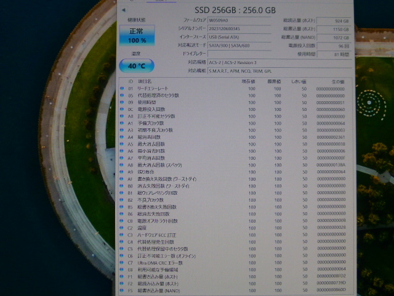Click the total host writes value 1150 GB
Screen dimensions: 394x296
pyautogui.click(x=334, y=30)
